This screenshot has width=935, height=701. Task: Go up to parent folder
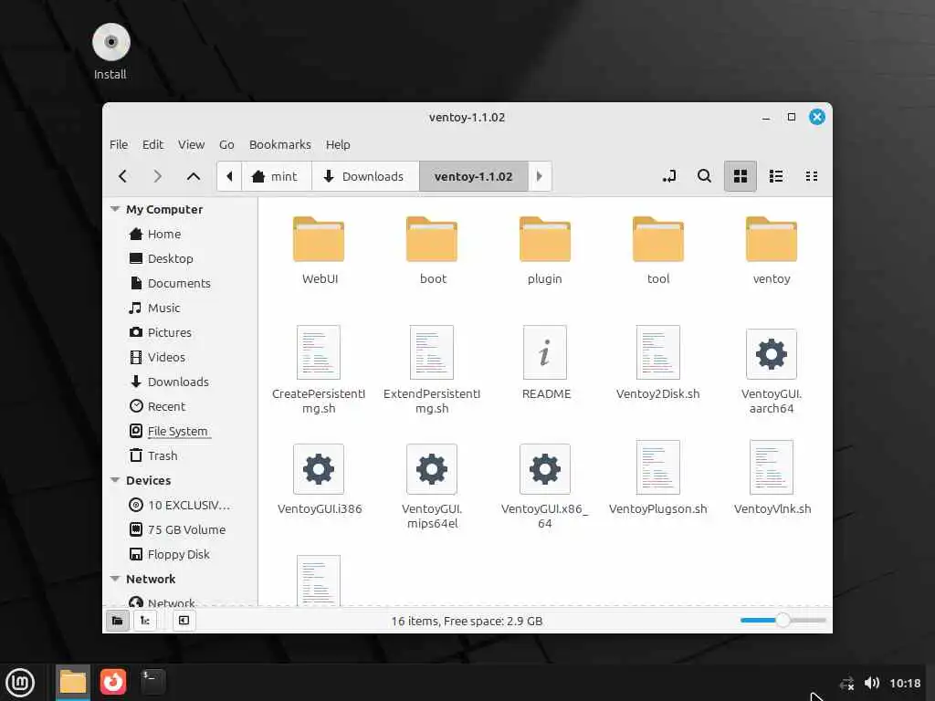(194, 176)
